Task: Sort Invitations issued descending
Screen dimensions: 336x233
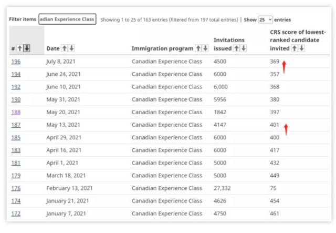Action: [243, 48]
